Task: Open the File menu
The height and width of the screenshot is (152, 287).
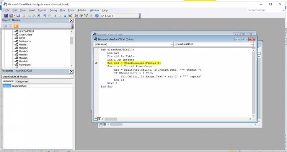Action: click(x=7, y=10)
